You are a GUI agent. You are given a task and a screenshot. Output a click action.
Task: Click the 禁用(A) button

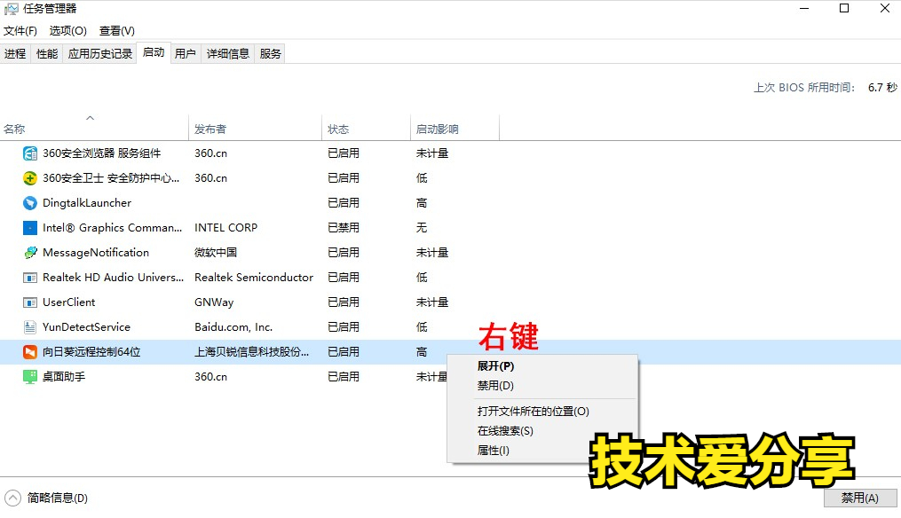click(859, 498)
